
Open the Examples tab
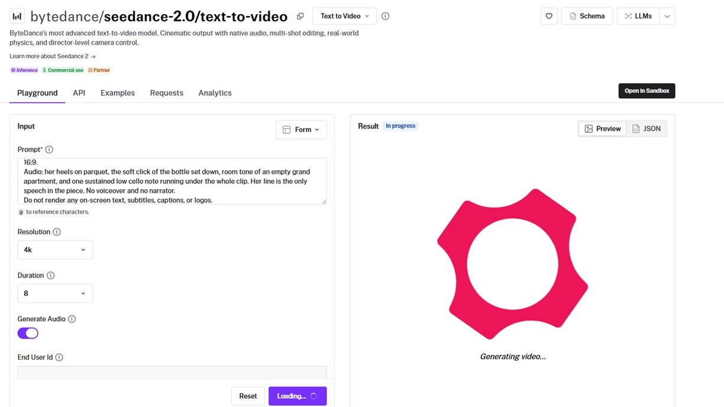coord(118,93)
